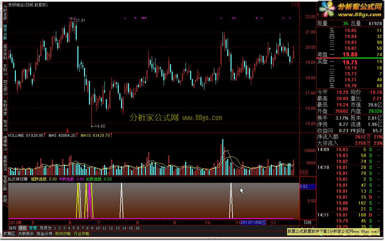Select template slot 16
This screenshot has width=385, height=241.
(x=138, y=228)
